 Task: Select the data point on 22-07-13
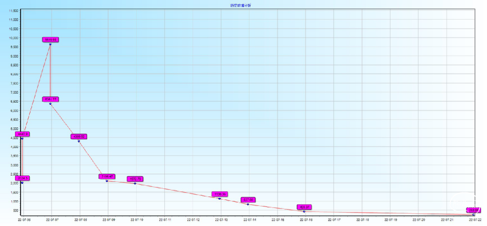[219, 198]
